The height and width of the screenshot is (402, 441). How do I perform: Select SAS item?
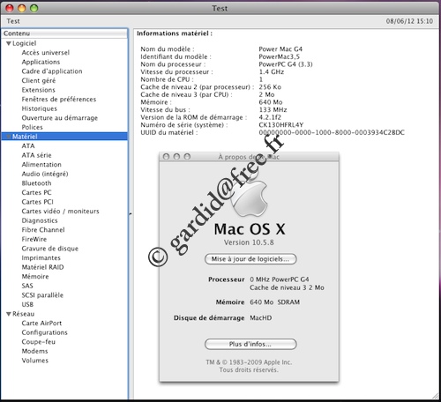[x=27, y=286]
